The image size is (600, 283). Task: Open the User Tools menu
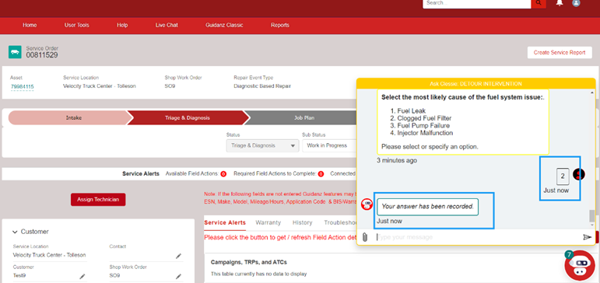[x=76, y=25]
